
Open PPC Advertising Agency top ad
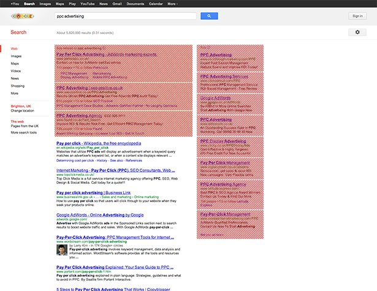79,115
